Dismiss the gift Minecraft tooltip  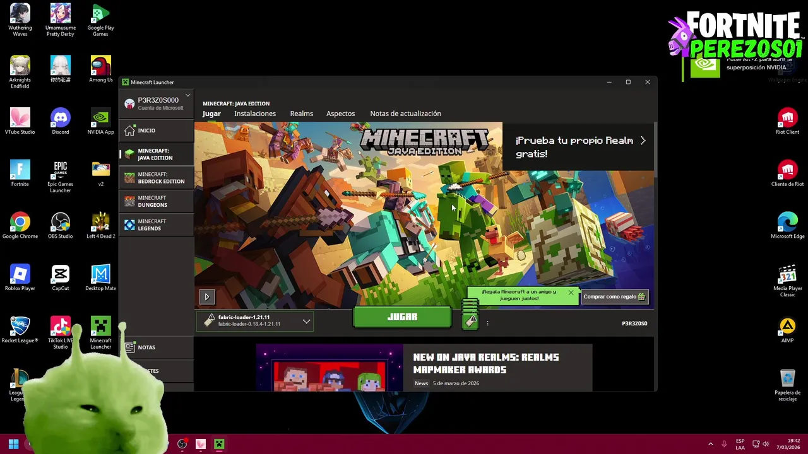click(571, 293)
